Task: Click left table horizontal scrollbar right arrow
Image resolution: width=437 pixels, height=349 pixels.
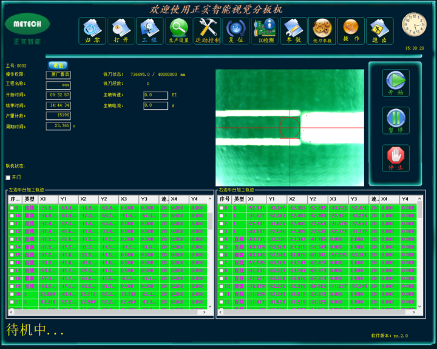Action: (x=205, y=312)
